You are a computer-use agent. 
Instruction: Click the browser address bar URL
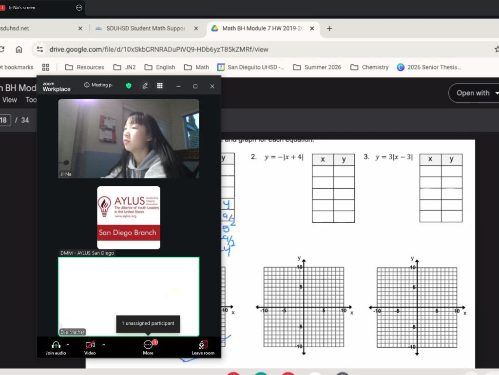coord(159,49)
